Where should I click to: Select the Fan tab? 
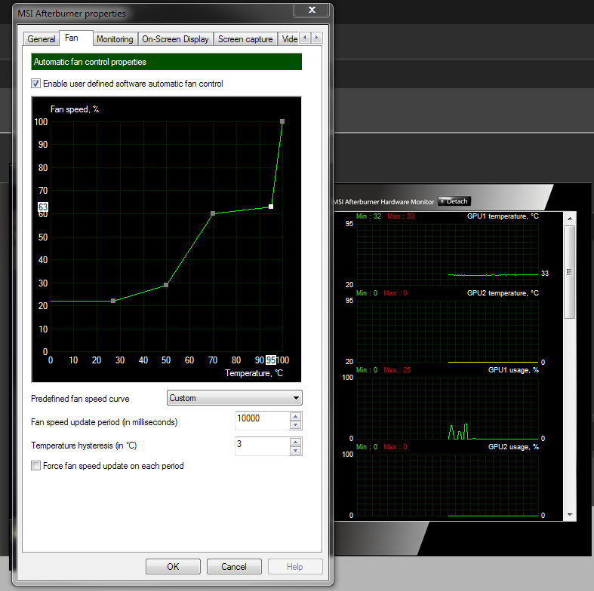[75, 38]
